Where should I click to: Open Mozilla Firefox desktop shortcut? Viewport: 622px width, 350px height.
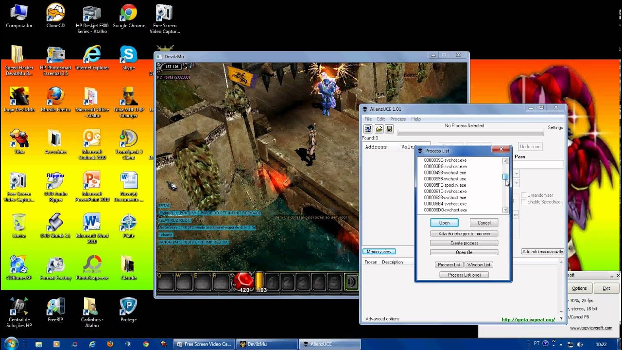pos(55,100)
